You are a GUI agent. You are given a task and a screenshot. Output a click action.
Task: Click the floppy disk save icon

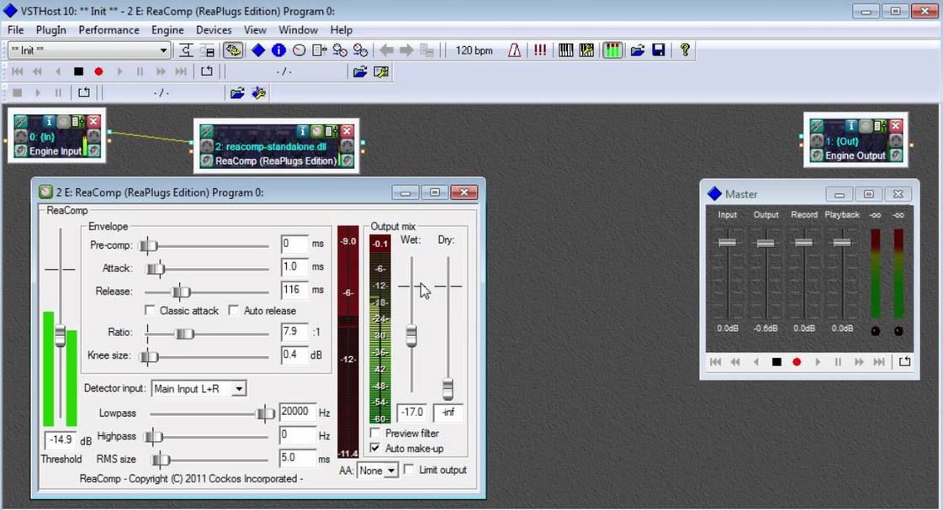[659, 50]
